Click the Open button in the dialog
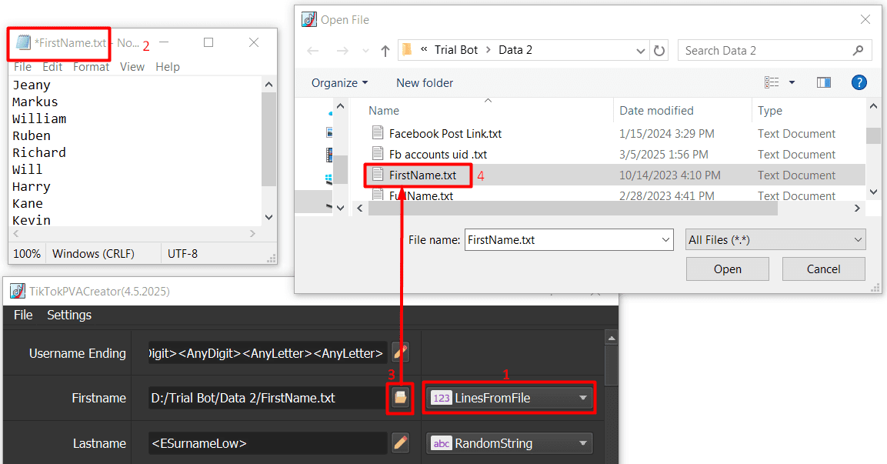This screenshot has width=887, height=464. point(728,269)
